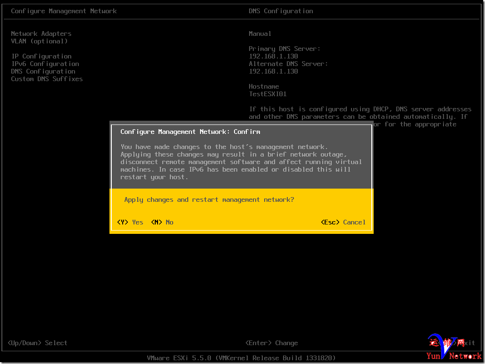Click the <Up/Down> Select hint
This screenshot has height=364, width=485.
click(x=37, y=343)
